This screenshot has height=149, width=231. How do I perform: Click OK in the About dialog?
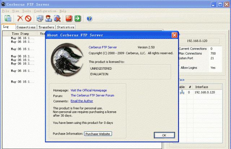tap(164, 135)
